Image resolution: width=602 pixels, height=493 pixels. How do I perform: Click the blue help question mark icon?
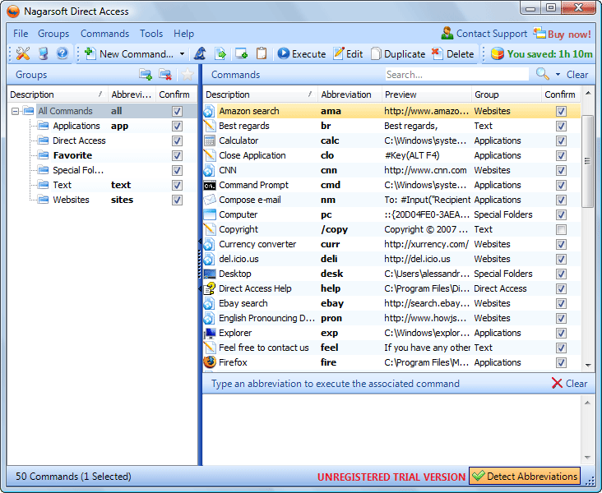(x=62, y=53)
